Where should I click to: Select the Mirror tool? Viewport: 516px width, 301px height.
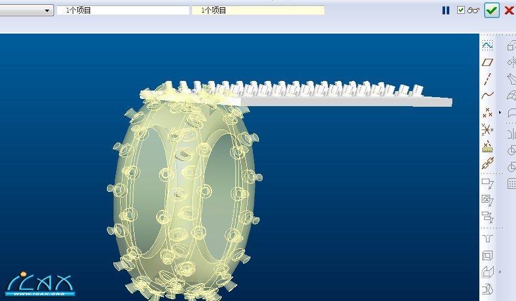click(x=511, y=134)
